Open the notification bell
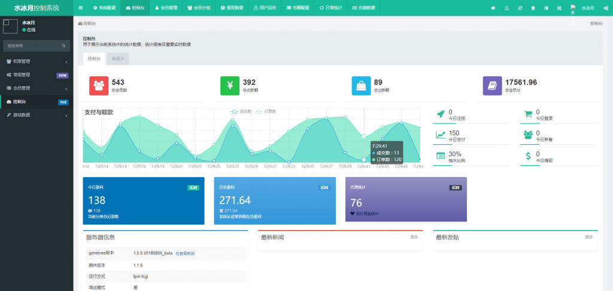The height and width of the screenshot is (291, 613). [x=506, y=8]
